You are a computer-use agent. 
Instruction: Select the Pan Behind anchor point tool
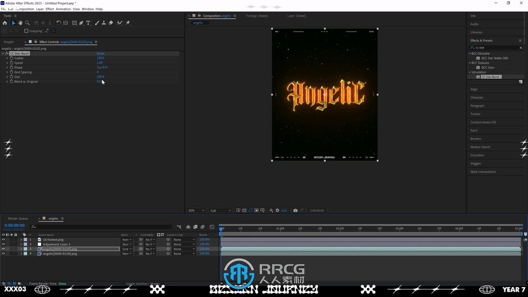tap(66, 23)
